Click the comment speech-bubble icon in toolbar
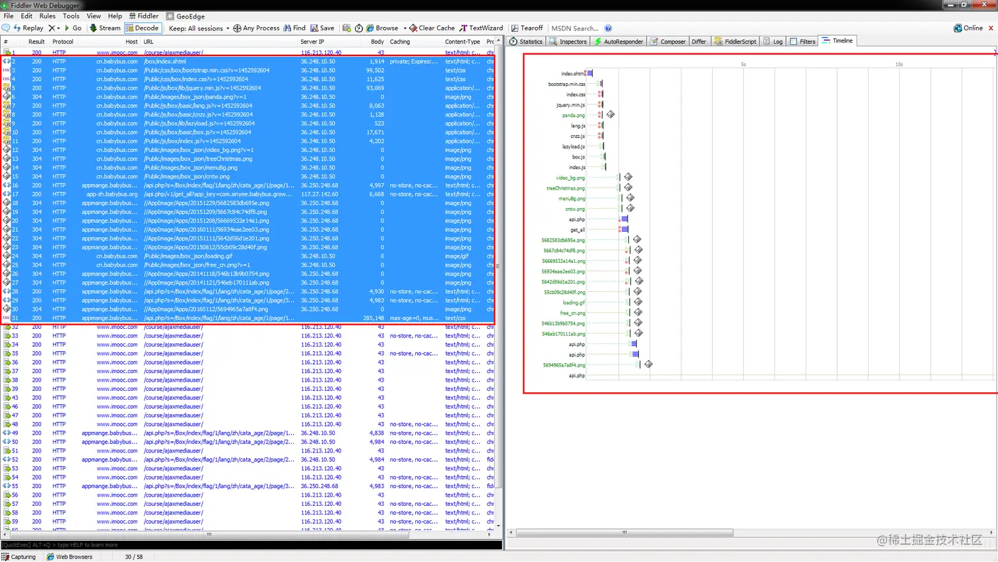The image size is (998, 562). point(6,28)
